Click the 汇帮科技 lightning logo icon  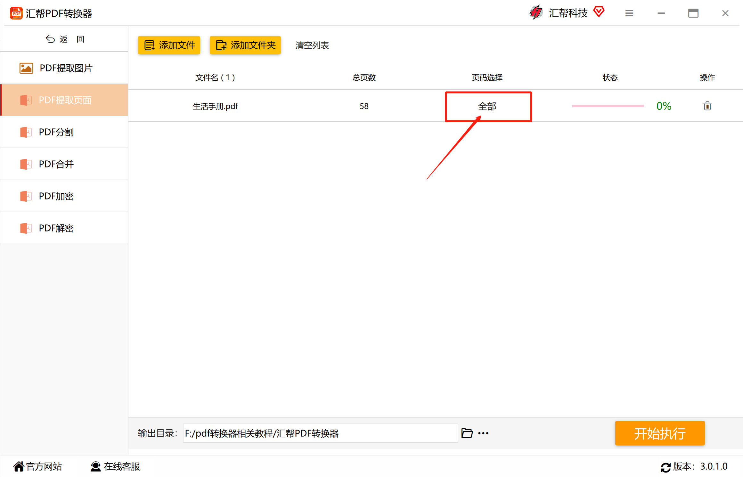(x=536, y=13)
